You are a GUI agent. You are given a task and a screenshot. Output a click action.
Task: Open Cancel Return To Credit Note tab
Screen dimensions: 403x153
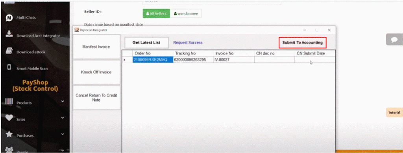pos(96,98)
